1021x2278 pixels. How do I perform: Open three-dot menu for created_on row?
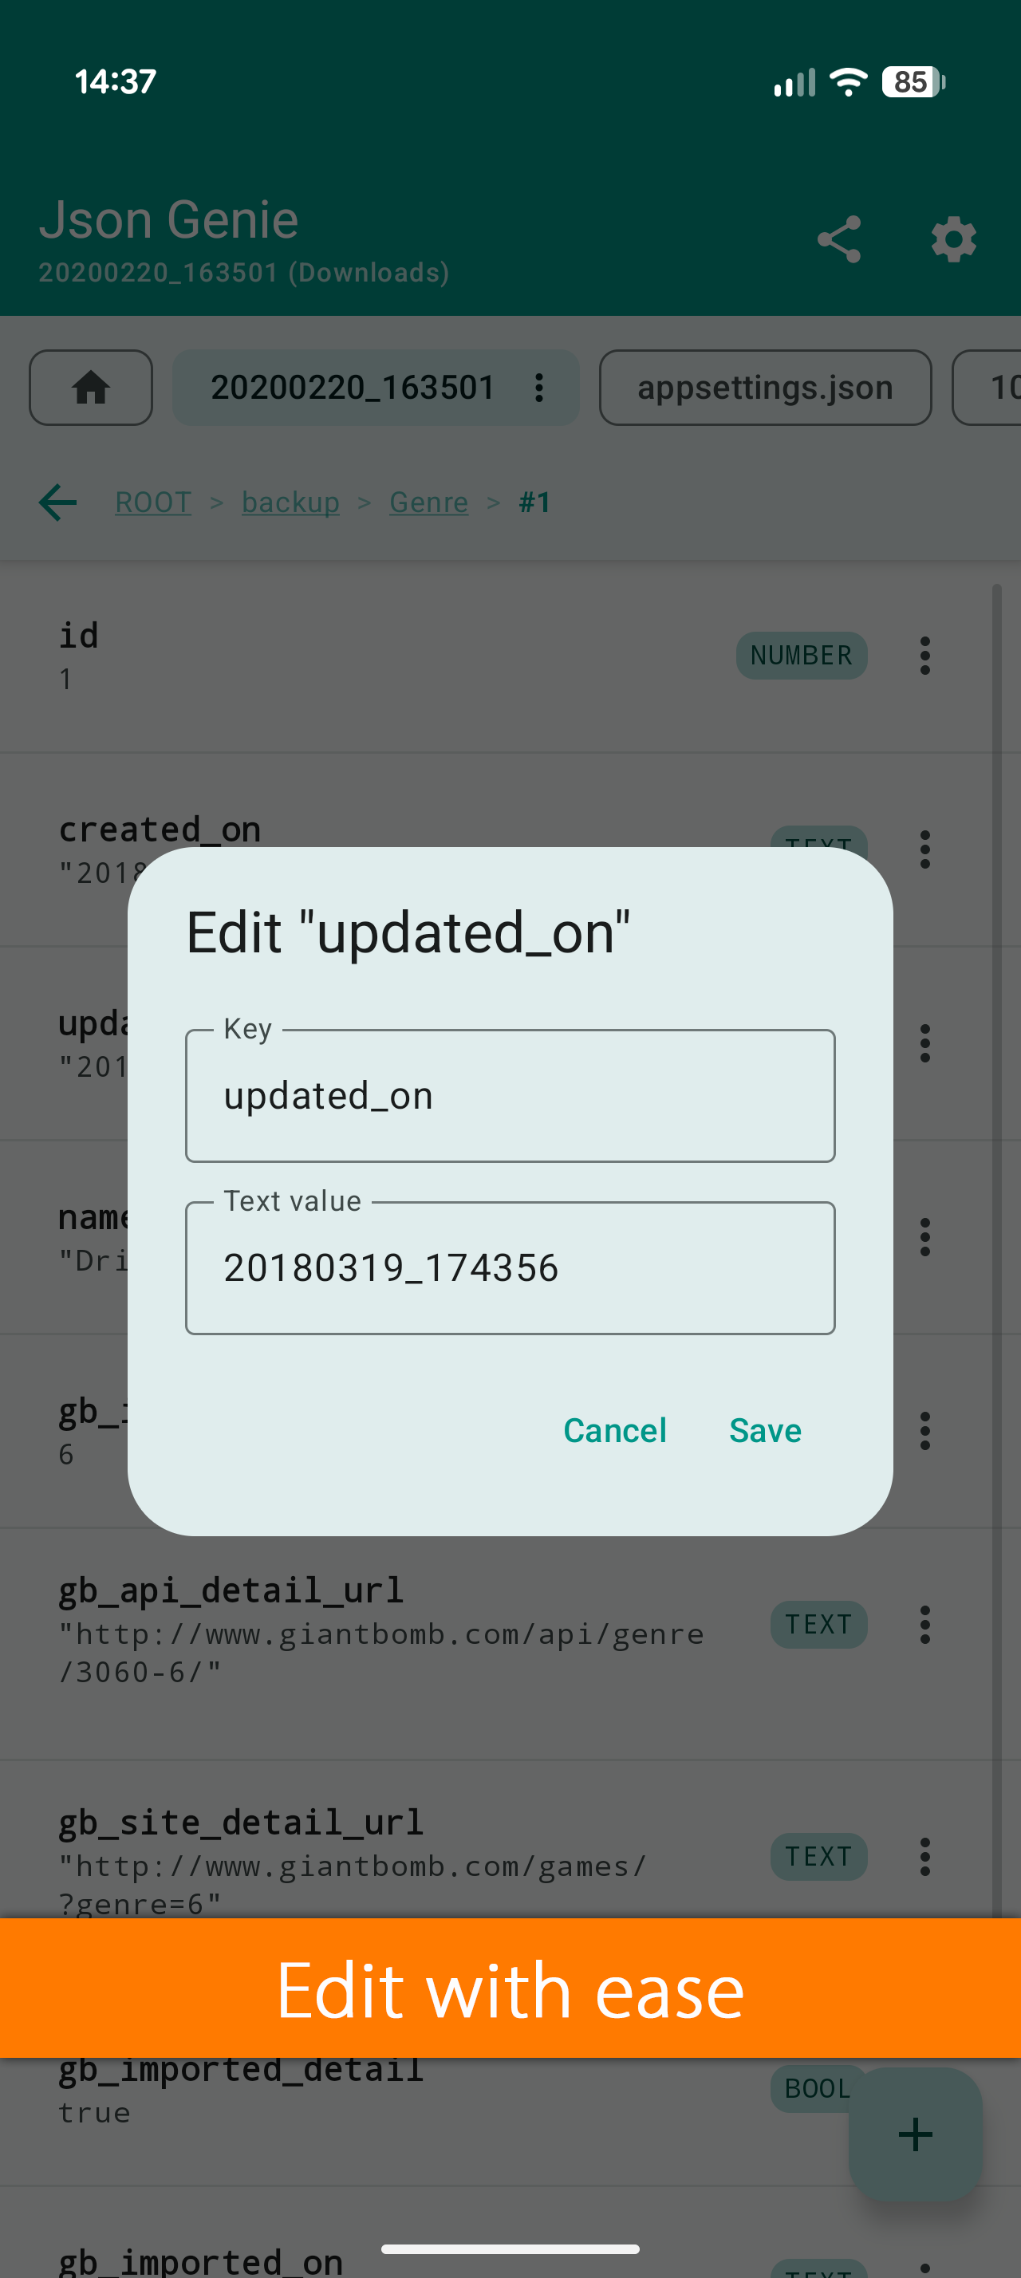pos(924,849)
